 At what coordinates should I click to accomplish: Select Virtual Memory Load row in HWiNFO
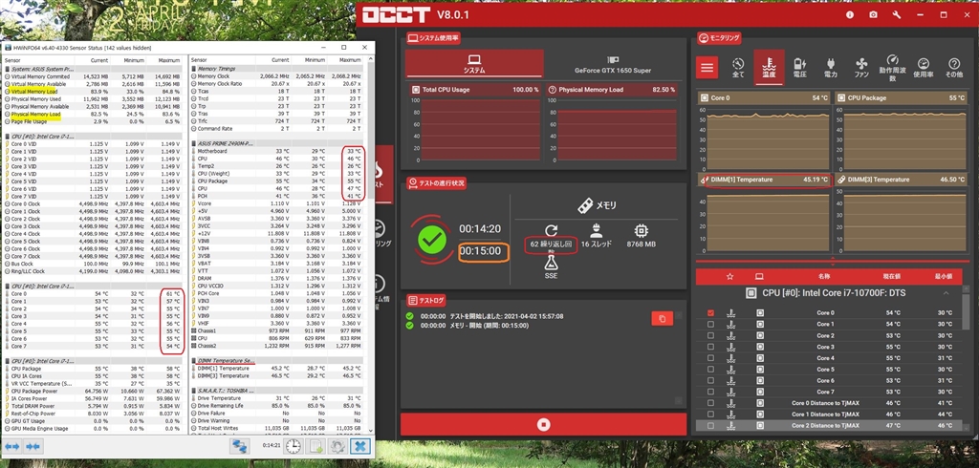click(x=93, y=91)
